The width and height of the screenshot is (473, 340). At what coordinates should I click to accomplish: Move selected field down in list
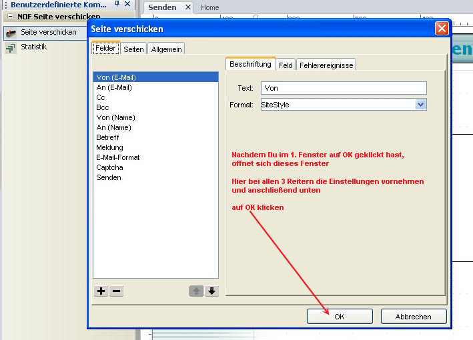coord(211,291)
